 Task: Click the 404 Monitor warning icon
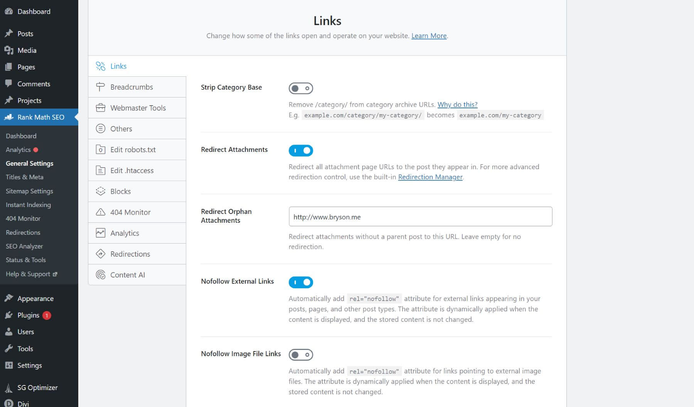click(100, 212)
